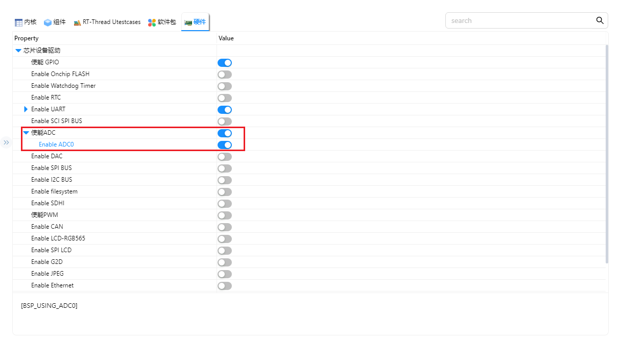Select the 使能PWM row label

pos(44,215)
